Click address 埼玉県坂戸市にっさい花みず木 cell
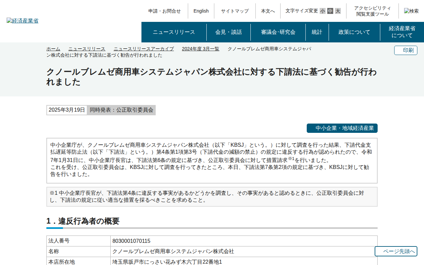This screenshot has width=424, height=265. coord(244,261)
